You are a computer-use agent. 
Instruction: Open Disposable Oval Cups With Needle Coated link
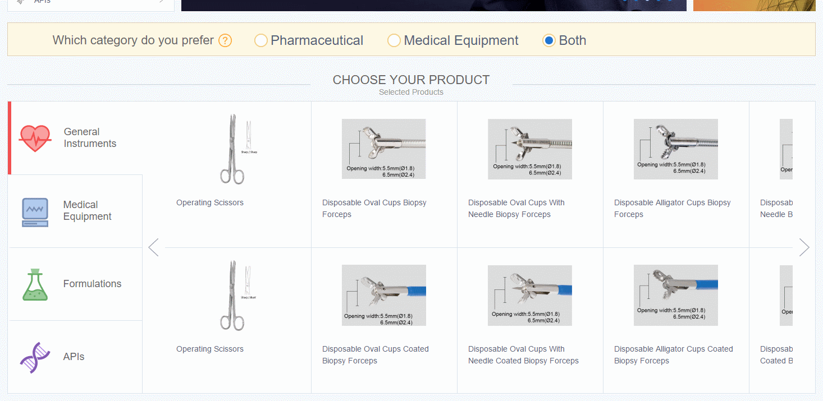tap(523, 354)
